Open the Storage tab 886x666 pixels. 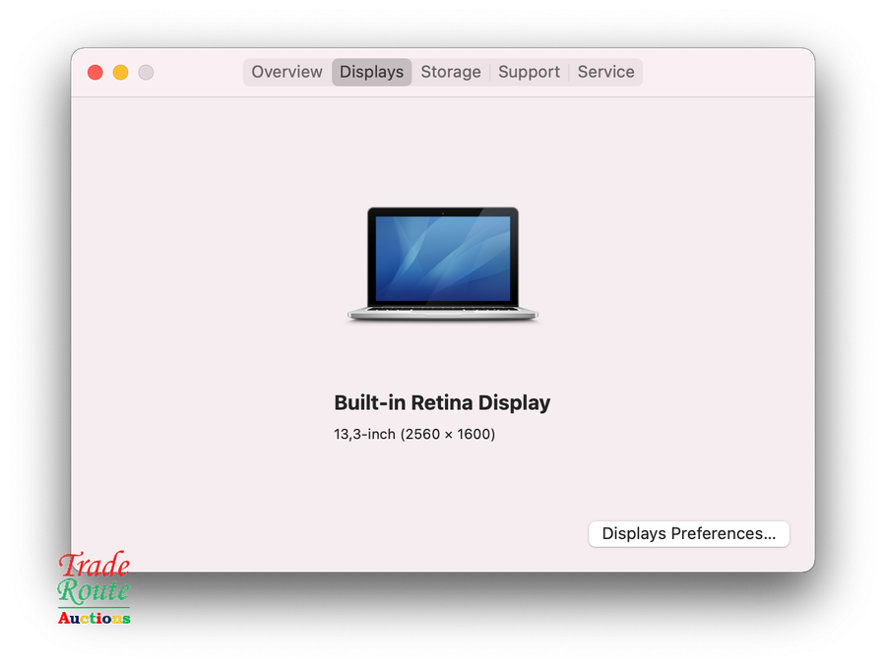coord(451,71)
